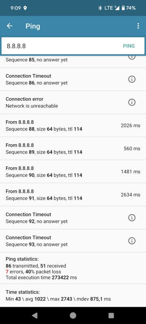Tap the Connection error row

(x=73, y=102)
